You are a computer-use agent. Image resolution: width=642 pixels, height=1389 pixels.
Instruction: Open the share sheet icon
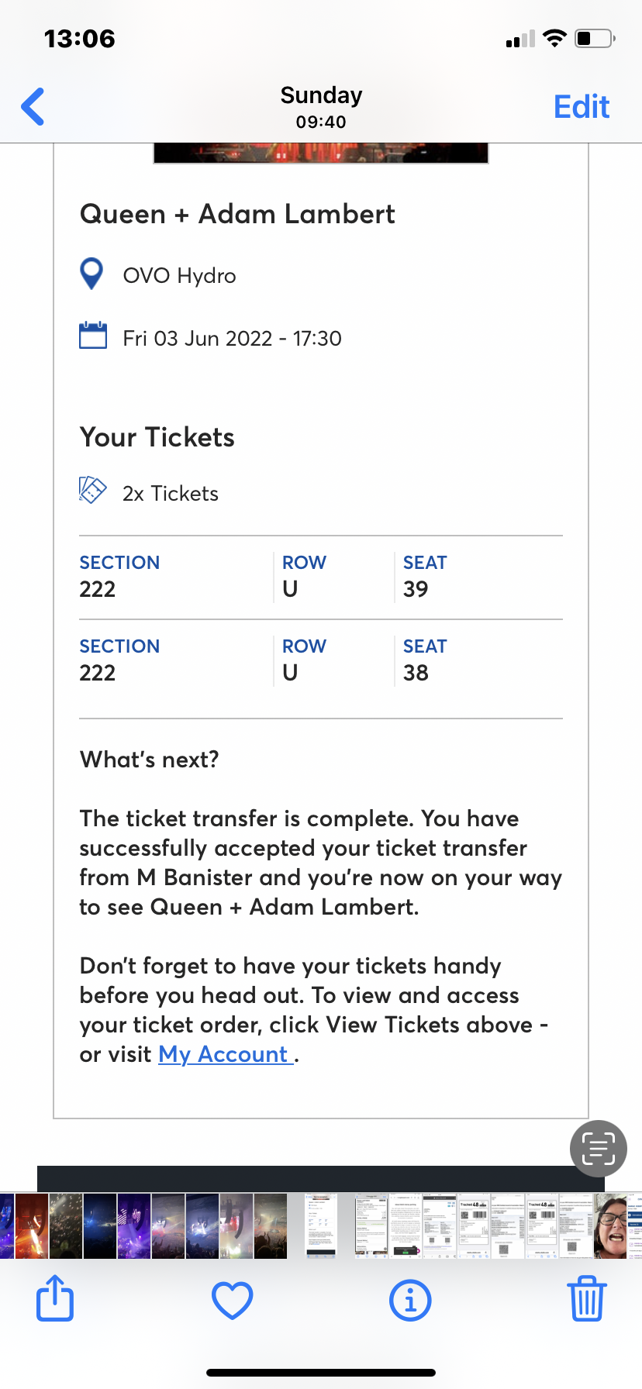coord(55,1298)
